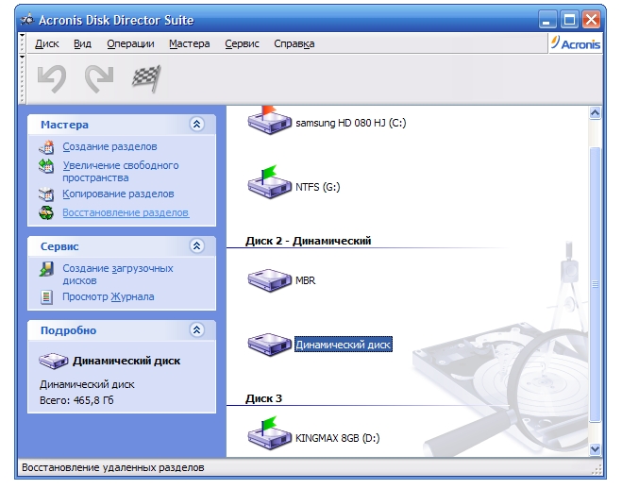Click the Диск 3 header
The width and height of the screenshot is (622, 489).
[263, 398]
